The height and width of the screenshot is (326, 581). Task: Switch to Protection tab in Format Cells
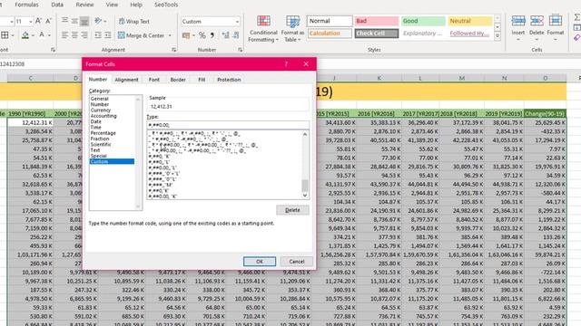[229, 80]
